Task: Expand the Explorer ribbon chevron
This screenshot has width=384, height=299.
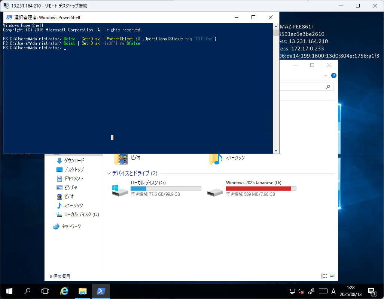Action: [x=325, y=75]
